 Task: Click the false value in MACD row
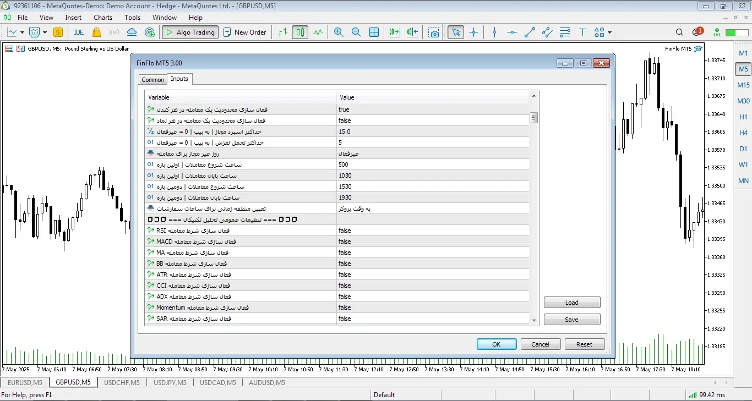[x=433, y=241]
